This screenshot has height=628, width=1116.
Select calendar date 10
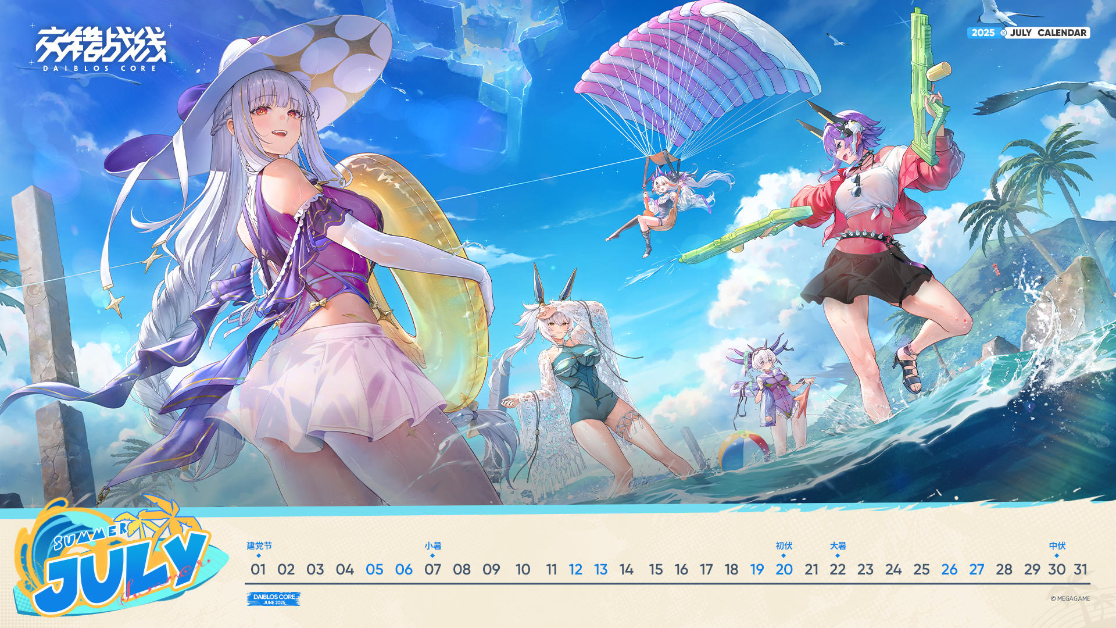coord(523,569)
